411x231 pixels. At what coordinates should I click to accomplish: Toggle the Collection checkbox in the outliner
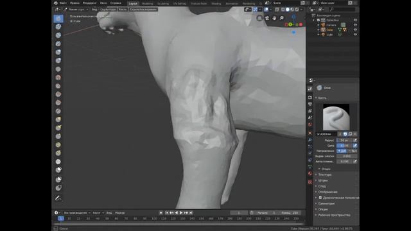(319, 20)
